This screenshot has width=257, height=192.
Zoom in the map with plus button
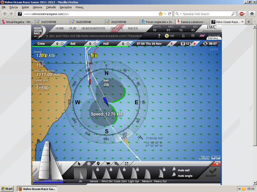click(x=213, y=157)
